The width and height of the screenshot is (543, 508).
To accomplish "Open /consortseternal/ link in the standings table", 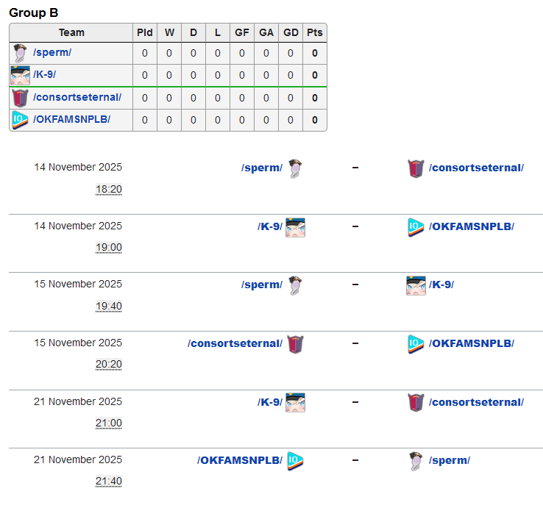I will 77,98.
